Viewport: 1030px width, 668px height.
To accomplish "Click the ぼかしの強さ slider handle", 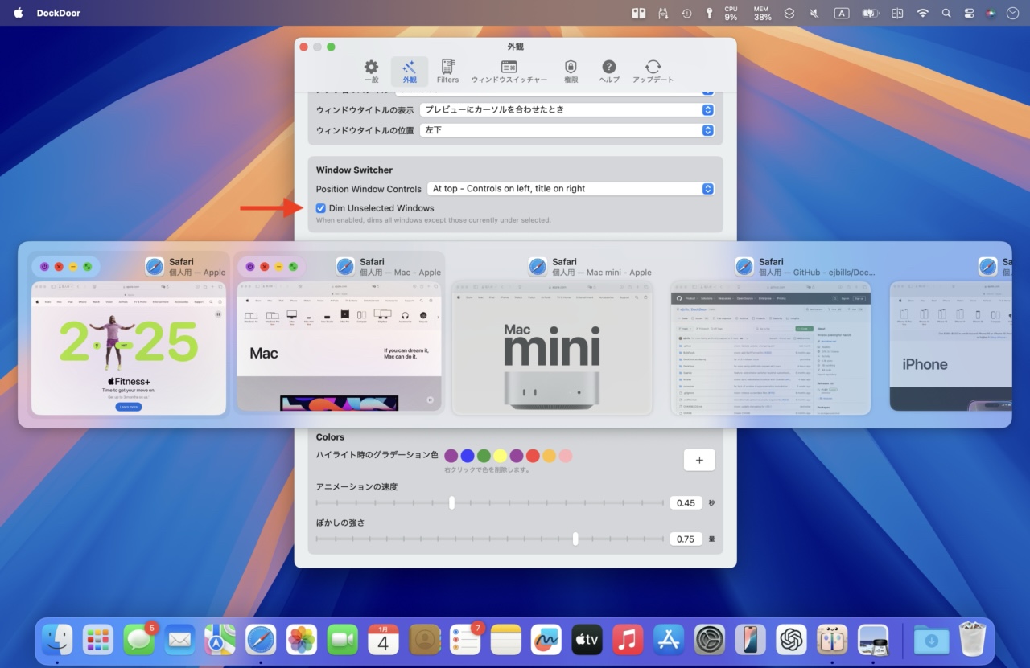I will (x=575, y=539).
